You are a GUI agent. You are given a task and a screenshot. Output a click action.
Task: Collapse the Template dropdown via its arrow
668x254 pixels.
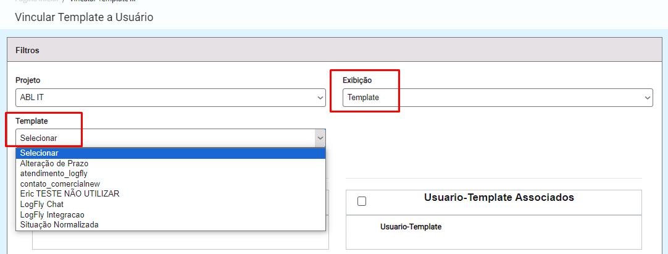click(x=320, y=138)
